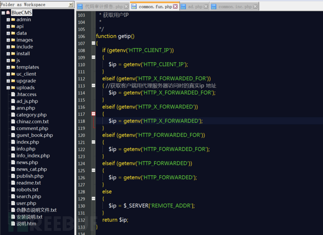Click the file icon beside robots.txt

(x=13, y=190)
